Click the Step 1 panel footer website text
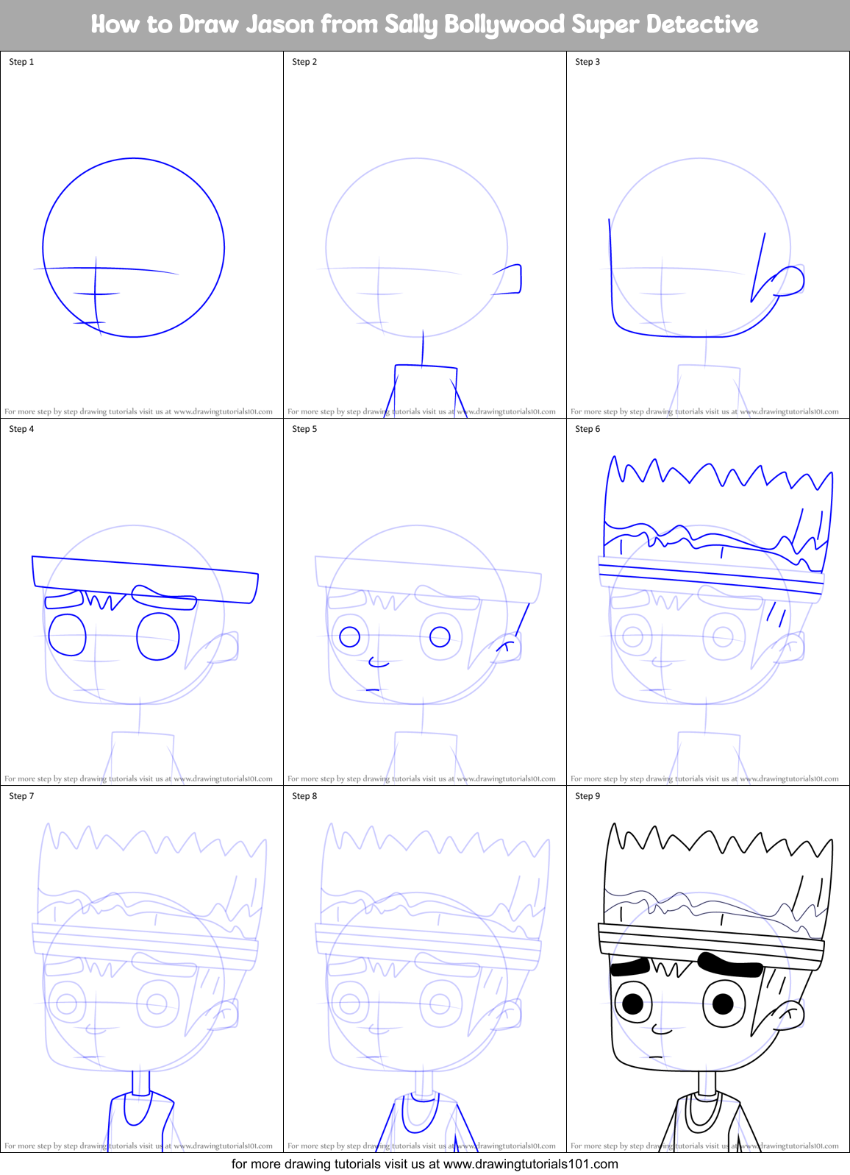Screen dimensions: 850x1175 (x=138, y=411)
